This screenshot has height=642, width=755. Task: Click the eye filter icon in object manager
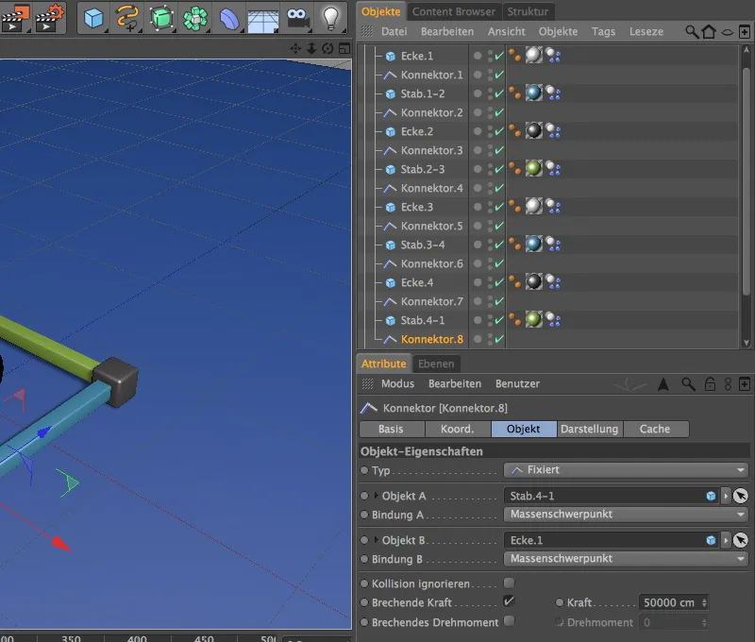727,32
